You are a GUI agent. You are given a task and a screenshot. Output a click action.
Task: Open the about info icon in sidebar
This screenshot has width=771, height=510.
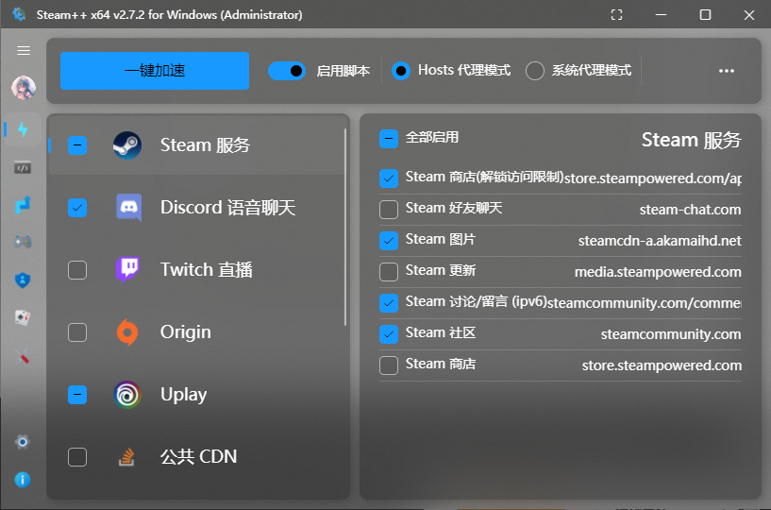tap(23, 480)
